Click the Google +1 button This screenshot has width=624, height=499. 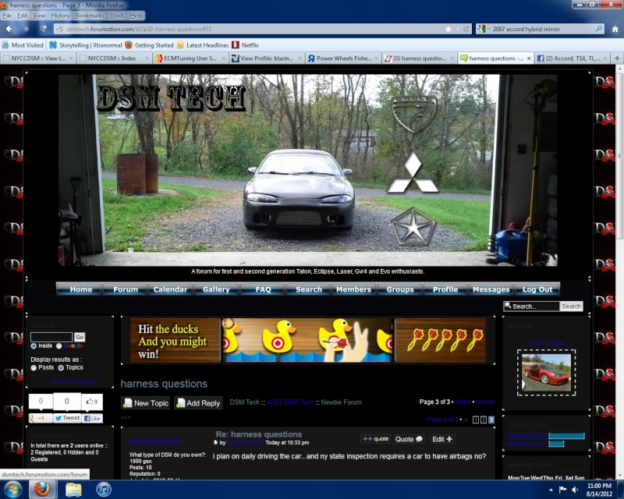(x=41, y=418)
